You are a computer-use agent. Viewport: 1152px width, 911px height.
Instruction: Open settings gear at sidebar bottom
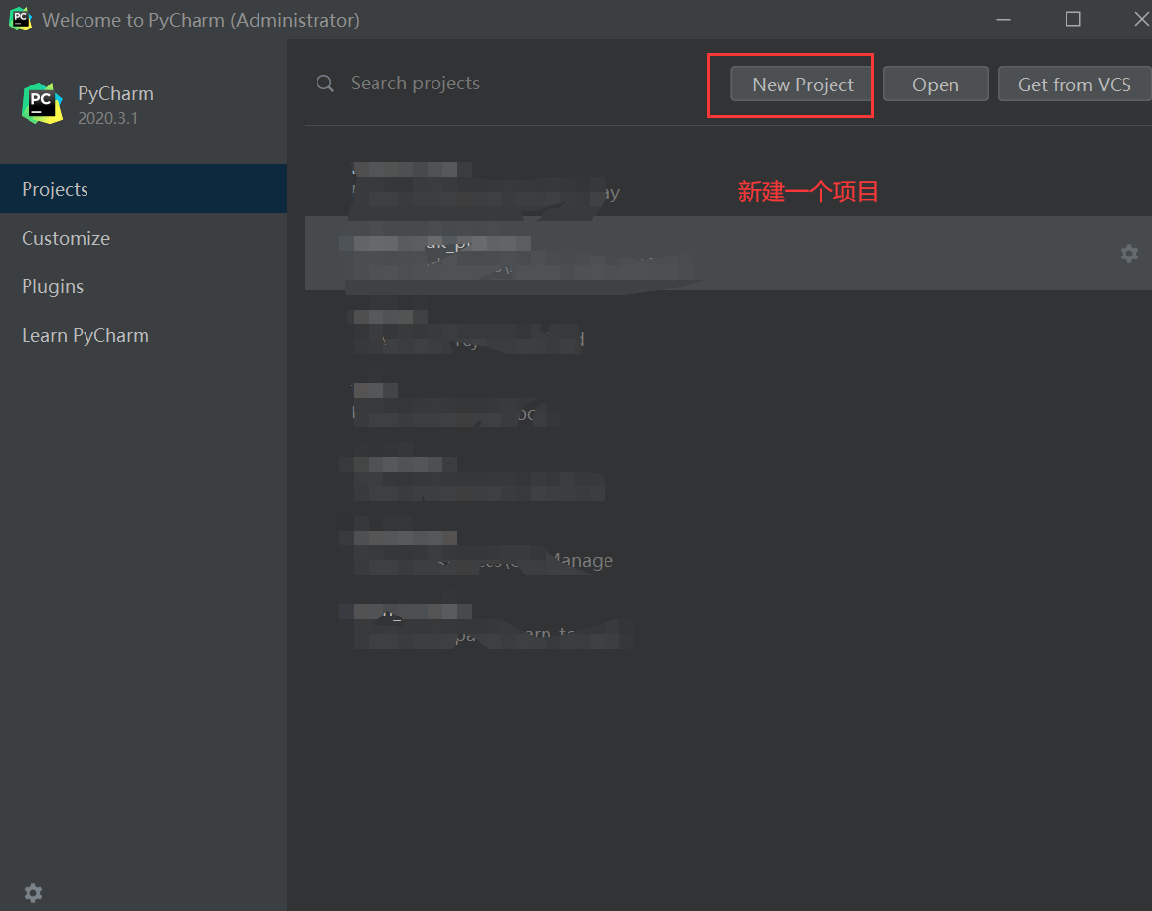[x=33, y=892]
